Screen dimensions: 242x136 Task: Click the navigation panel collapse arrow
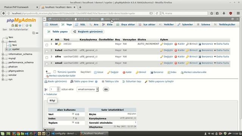pyautogui.click(x=45, y=19)
